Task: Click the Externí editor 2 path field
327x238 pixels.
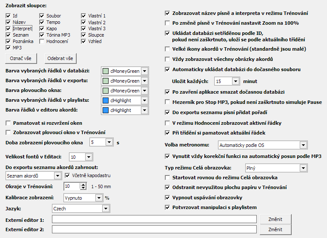Action: coord(154,229)
